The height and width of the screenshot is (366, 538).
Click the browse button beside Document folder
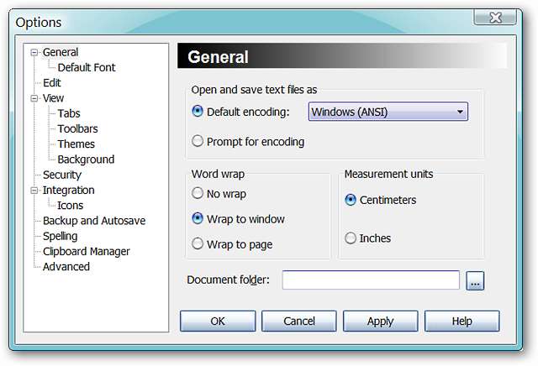pos(475,280)
